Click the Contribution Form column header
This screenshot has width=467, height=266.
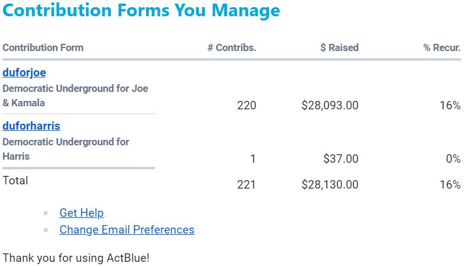coord(43,47)
